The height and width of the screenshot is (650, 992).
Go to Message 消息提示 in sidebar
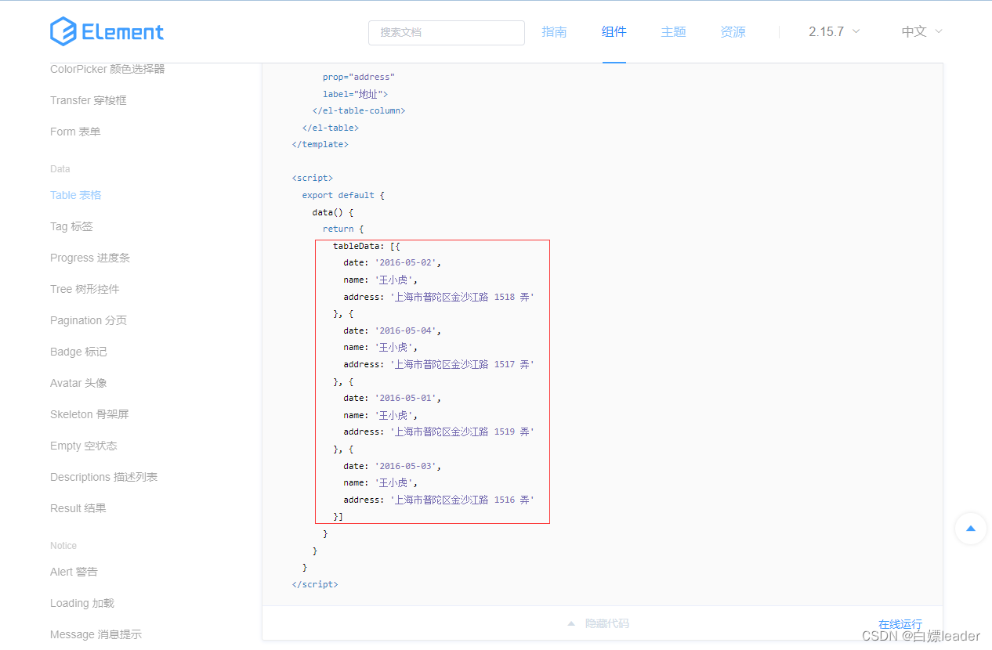96,634
